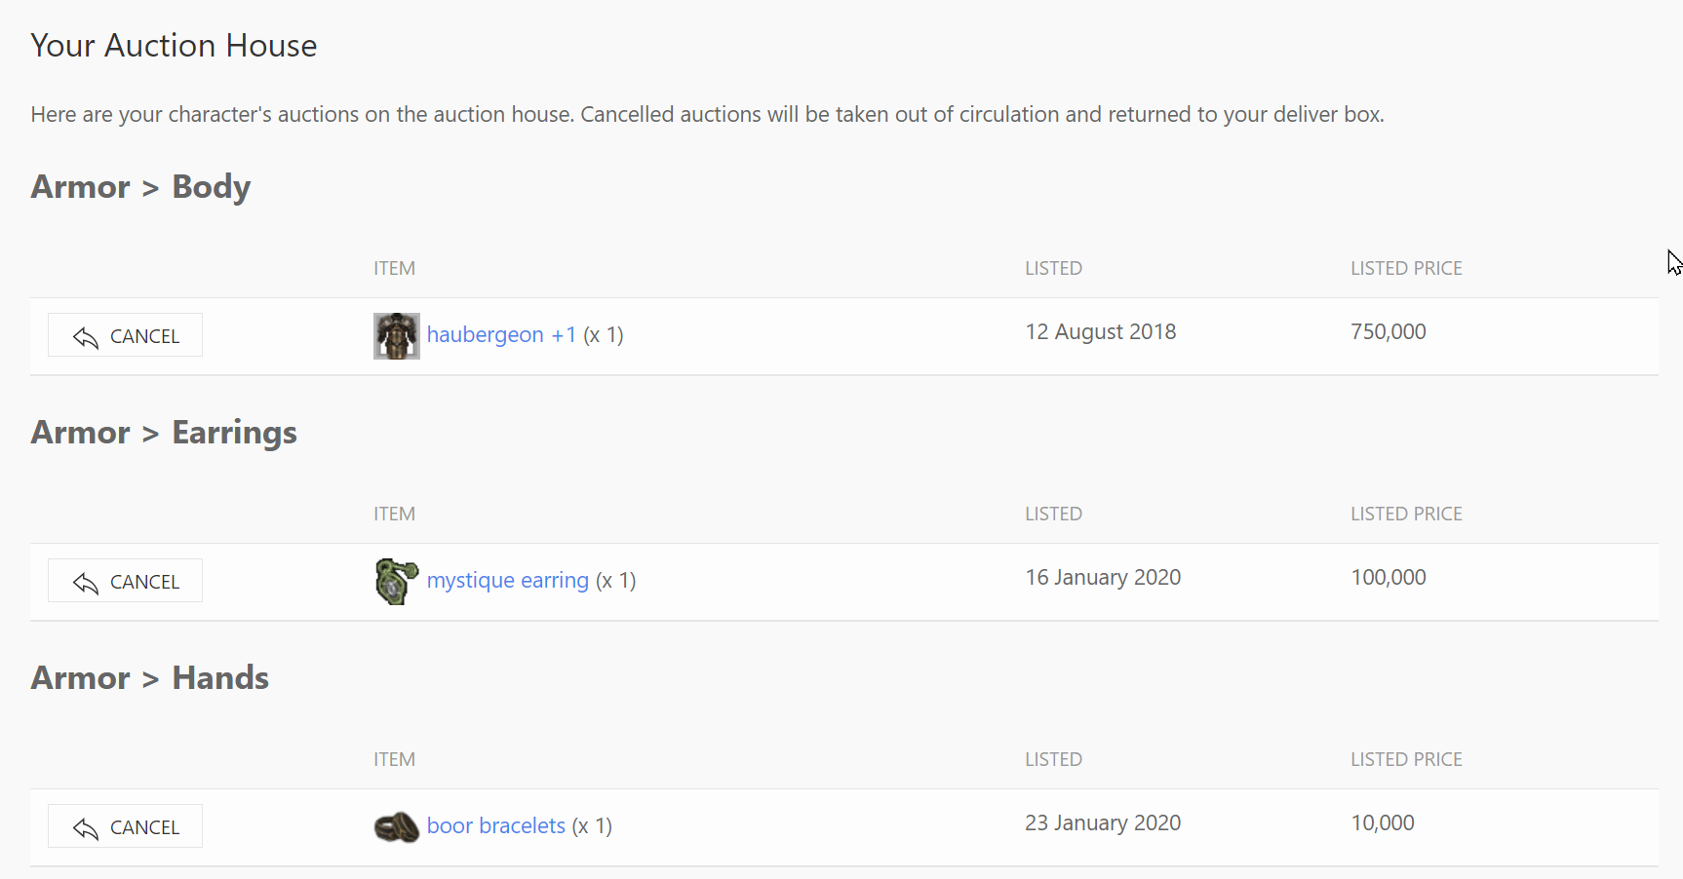This screenshot has width=1683, height=879.
Task: Cancel the haubergeon +1 auction
Action: (x=125, y=335)
